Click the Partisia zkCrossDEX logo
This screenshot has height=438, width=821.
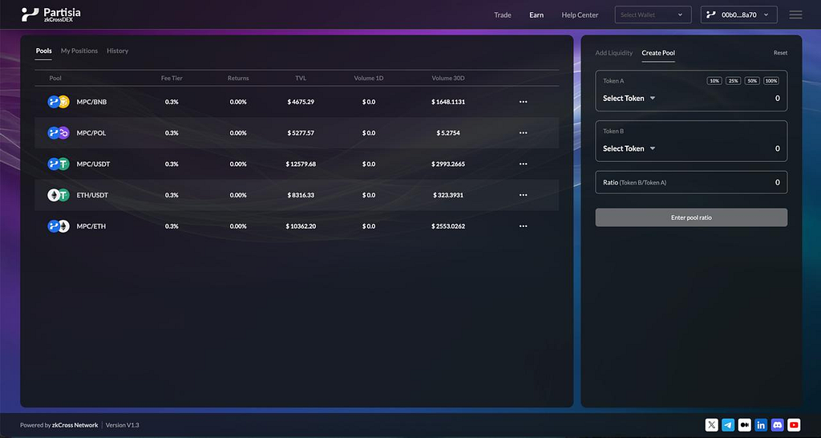tap(51, 14)
